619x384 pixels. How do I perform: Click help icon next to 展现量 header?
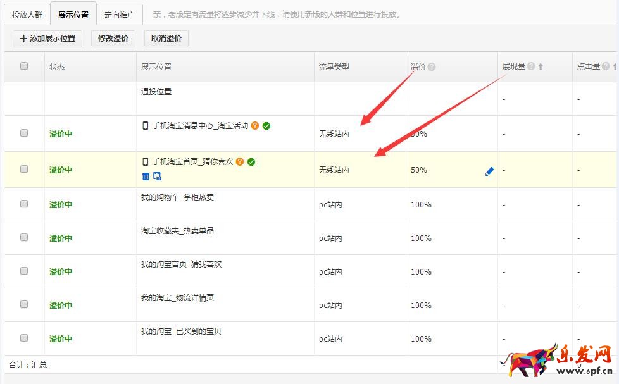(531, 66)
